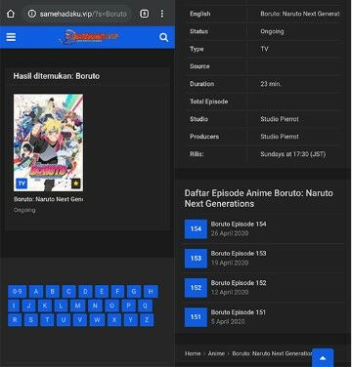Tap the browser home icon

click(11, 14)
